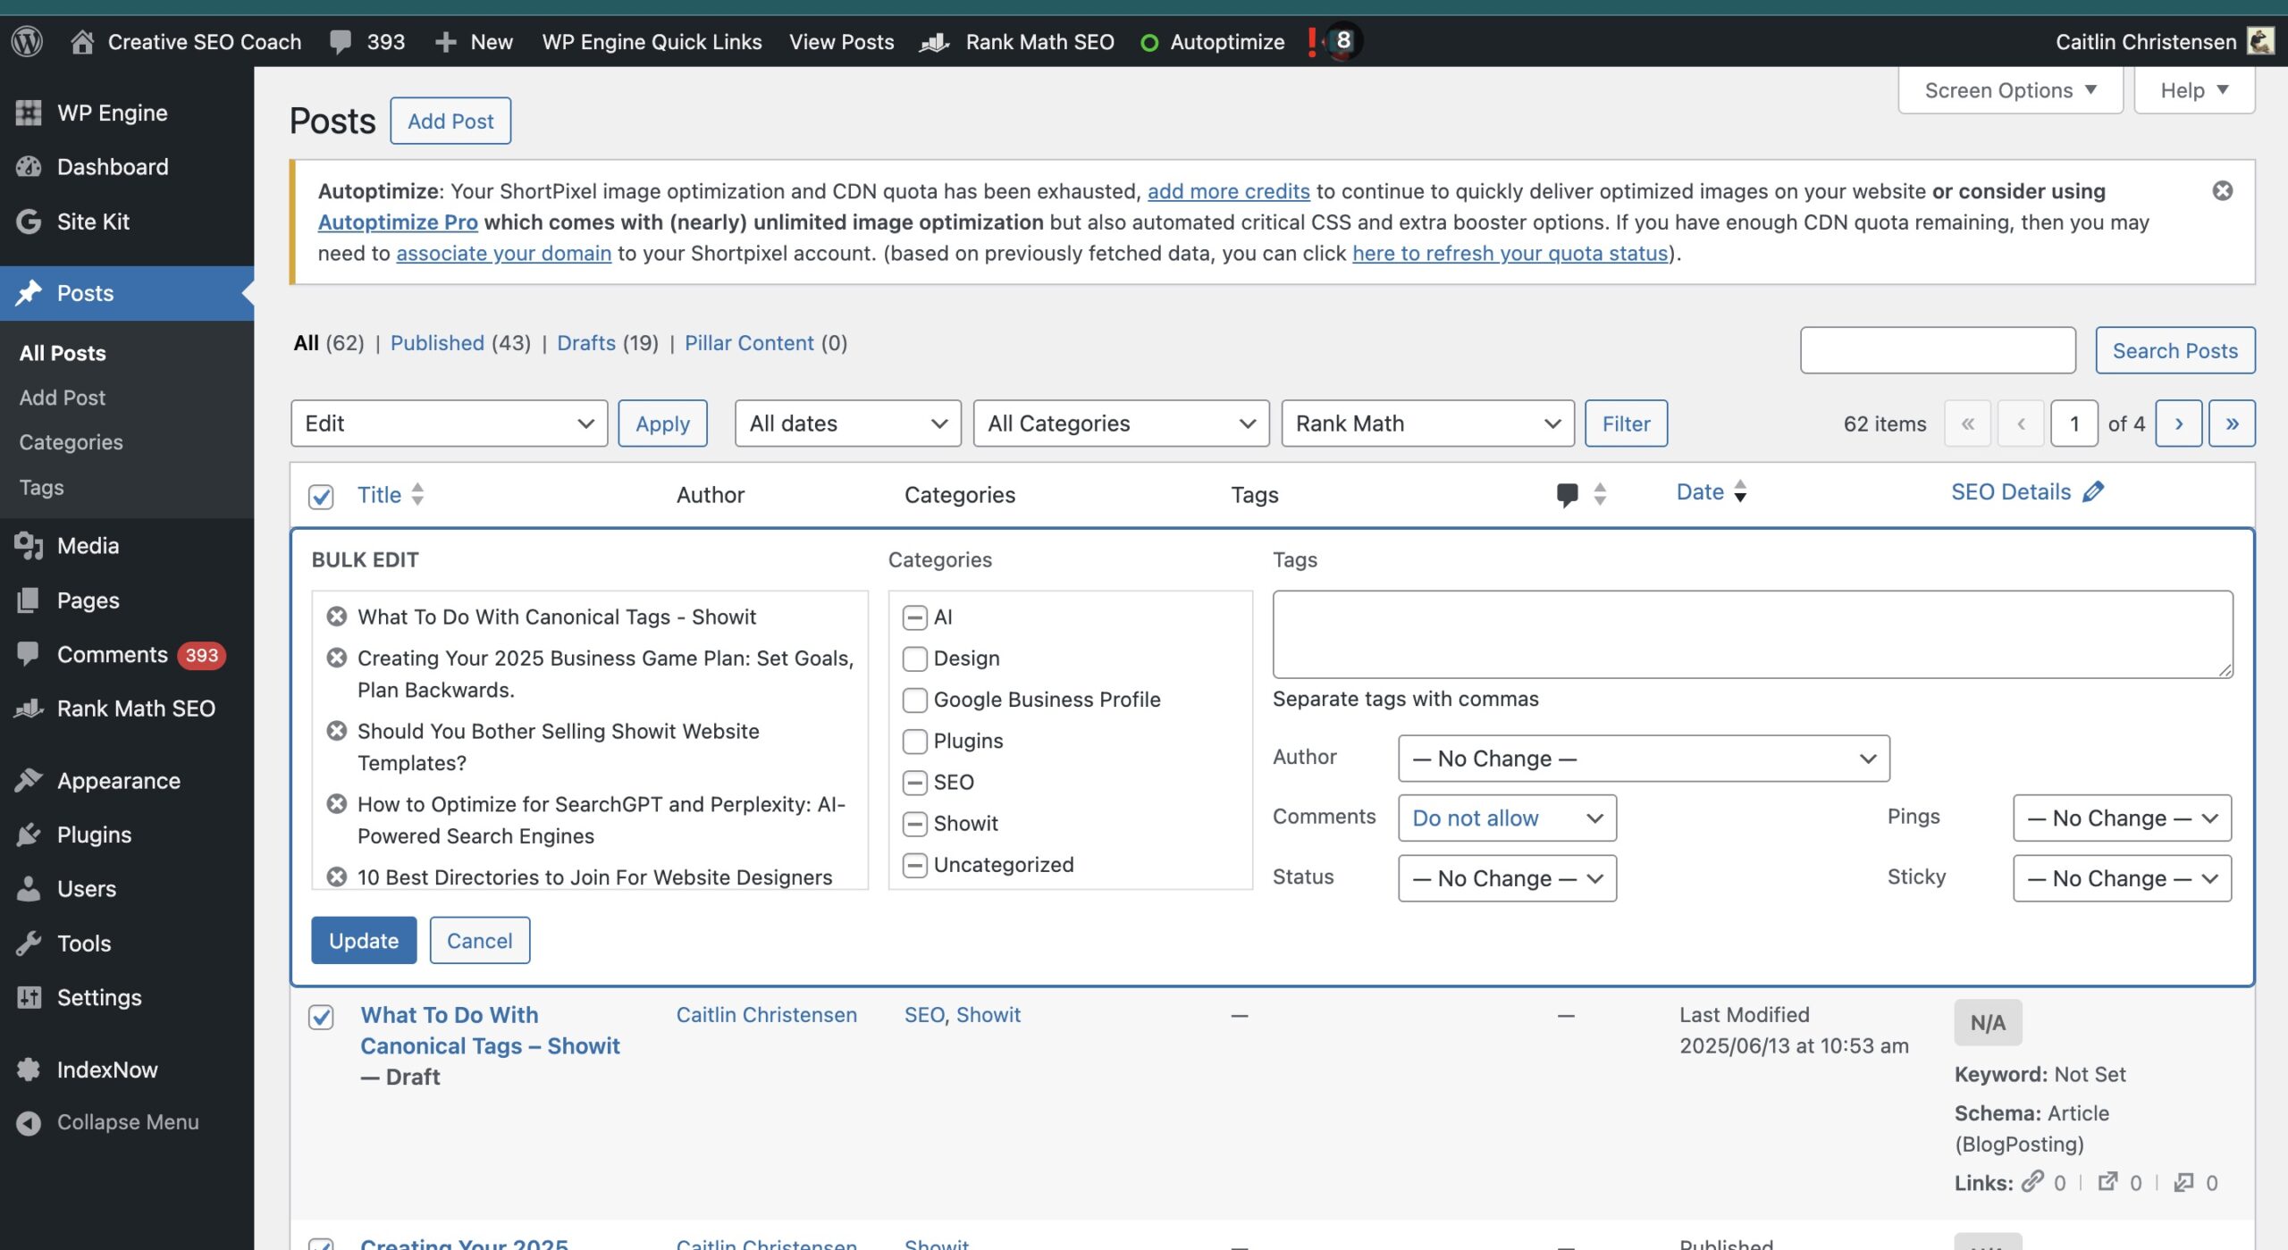Enable the Plugins category checkbox
The width and height of the screenshot is (2288, 1250).
[914, 741]
